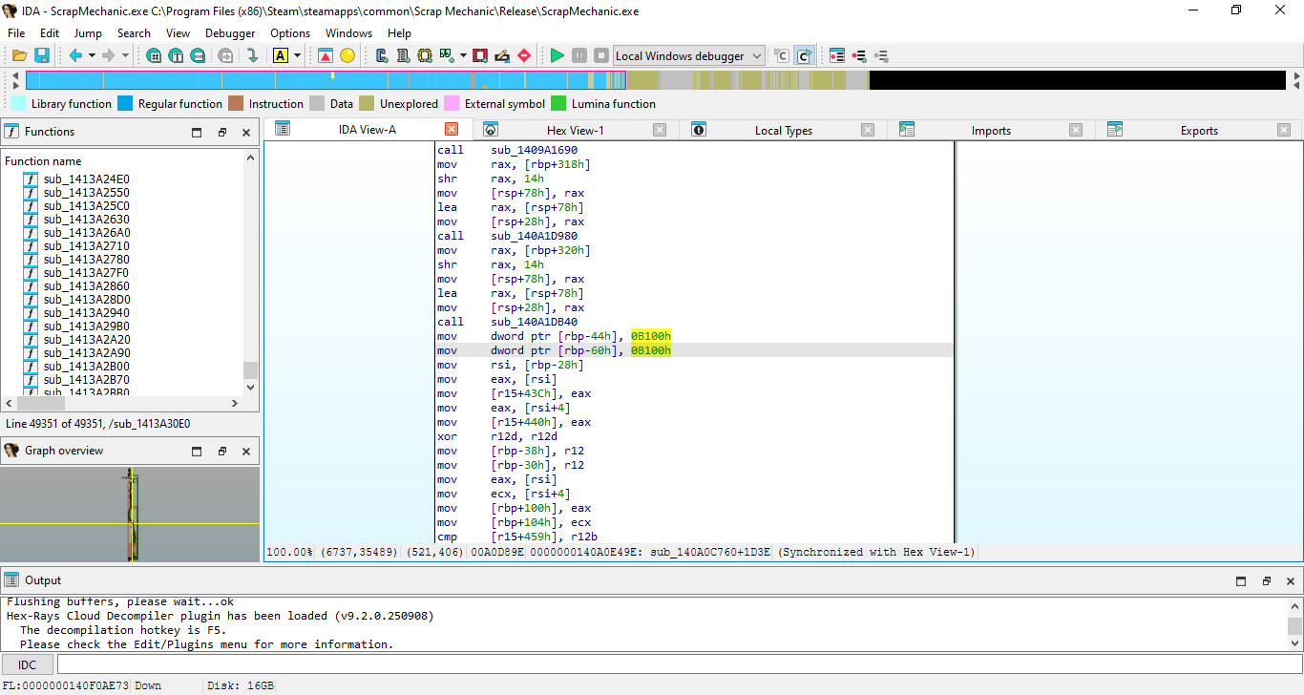Select function sub_1413A24E0
The image size is (1304, 695).
[86, 179]
